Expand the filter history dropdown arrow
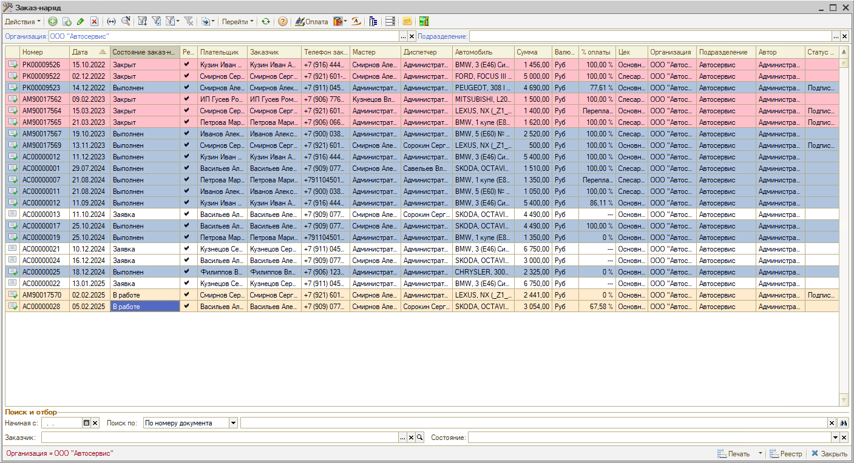Viewport: 854px width, 463px height. coord(177,21)
